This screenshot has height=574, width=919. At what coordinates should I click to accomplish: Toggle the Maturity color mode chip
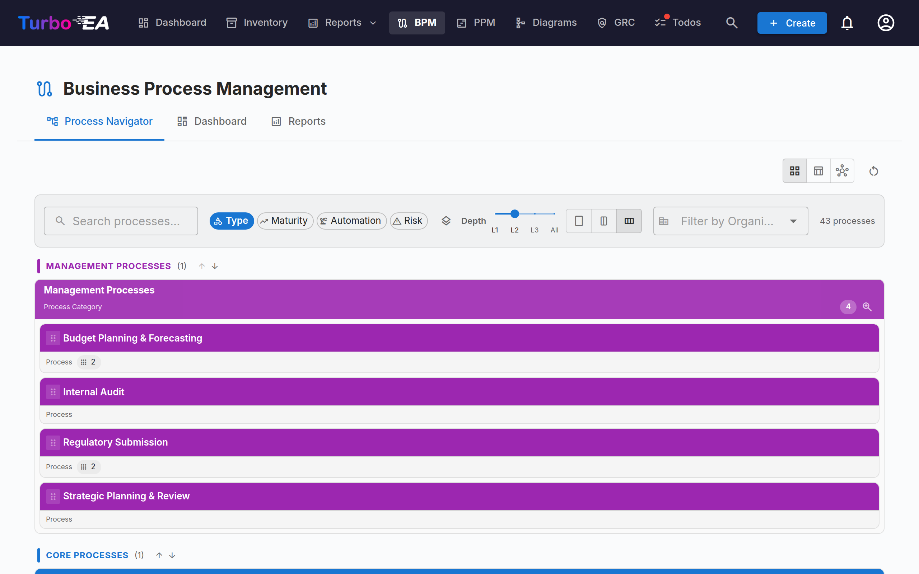coord(285,221)
